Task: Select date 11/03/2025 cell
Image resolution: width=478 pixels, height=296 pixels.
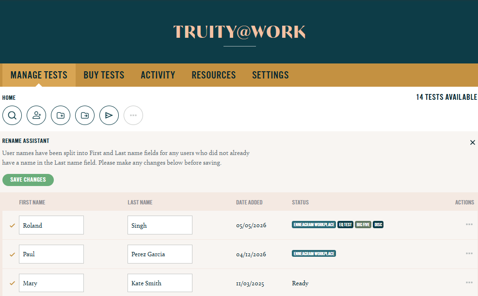Action: click(250, 283)
